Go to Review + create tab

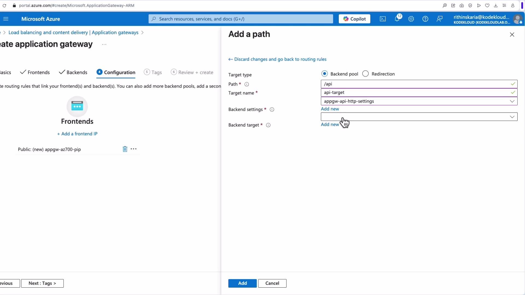[192, 72]
